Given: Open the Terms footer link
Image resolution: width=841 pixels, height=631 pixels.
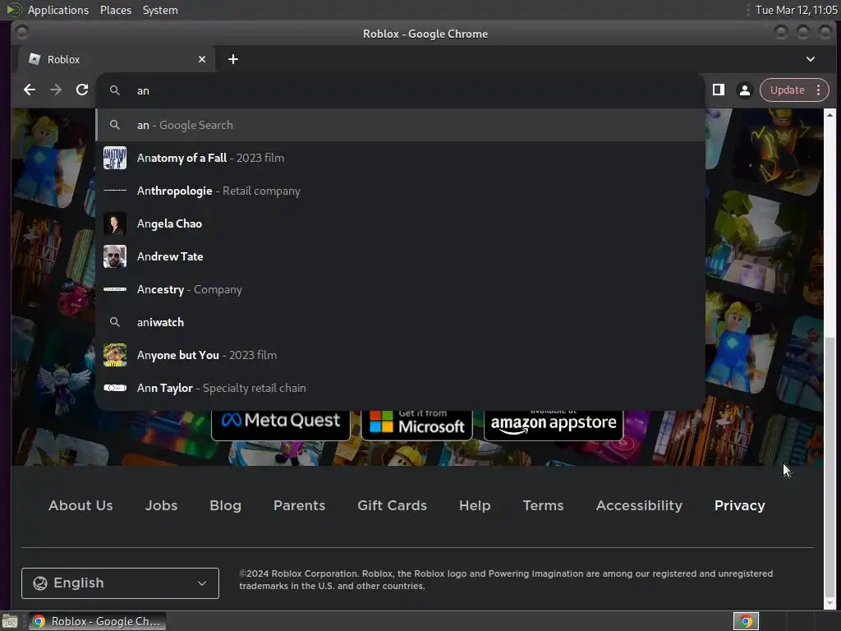Looking at the screenshot, I should point(544,505).
